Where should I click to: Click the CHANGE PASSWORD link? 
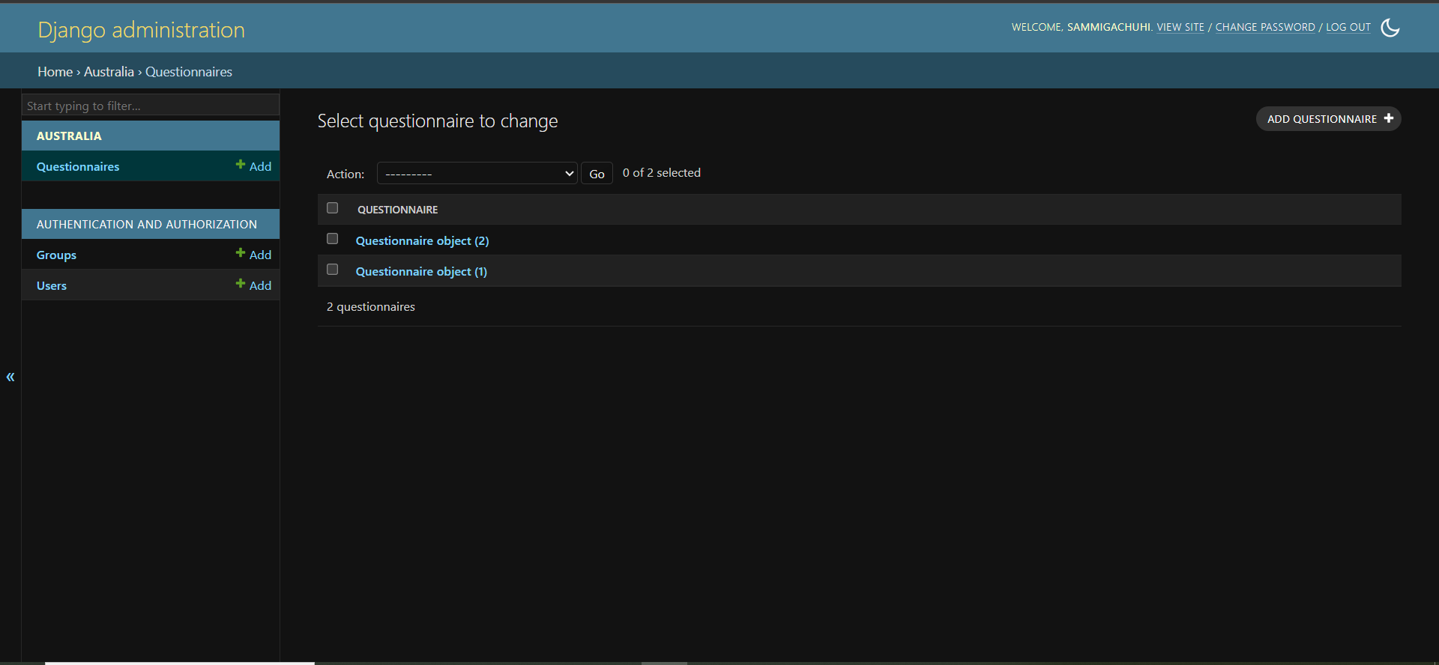1264,27
